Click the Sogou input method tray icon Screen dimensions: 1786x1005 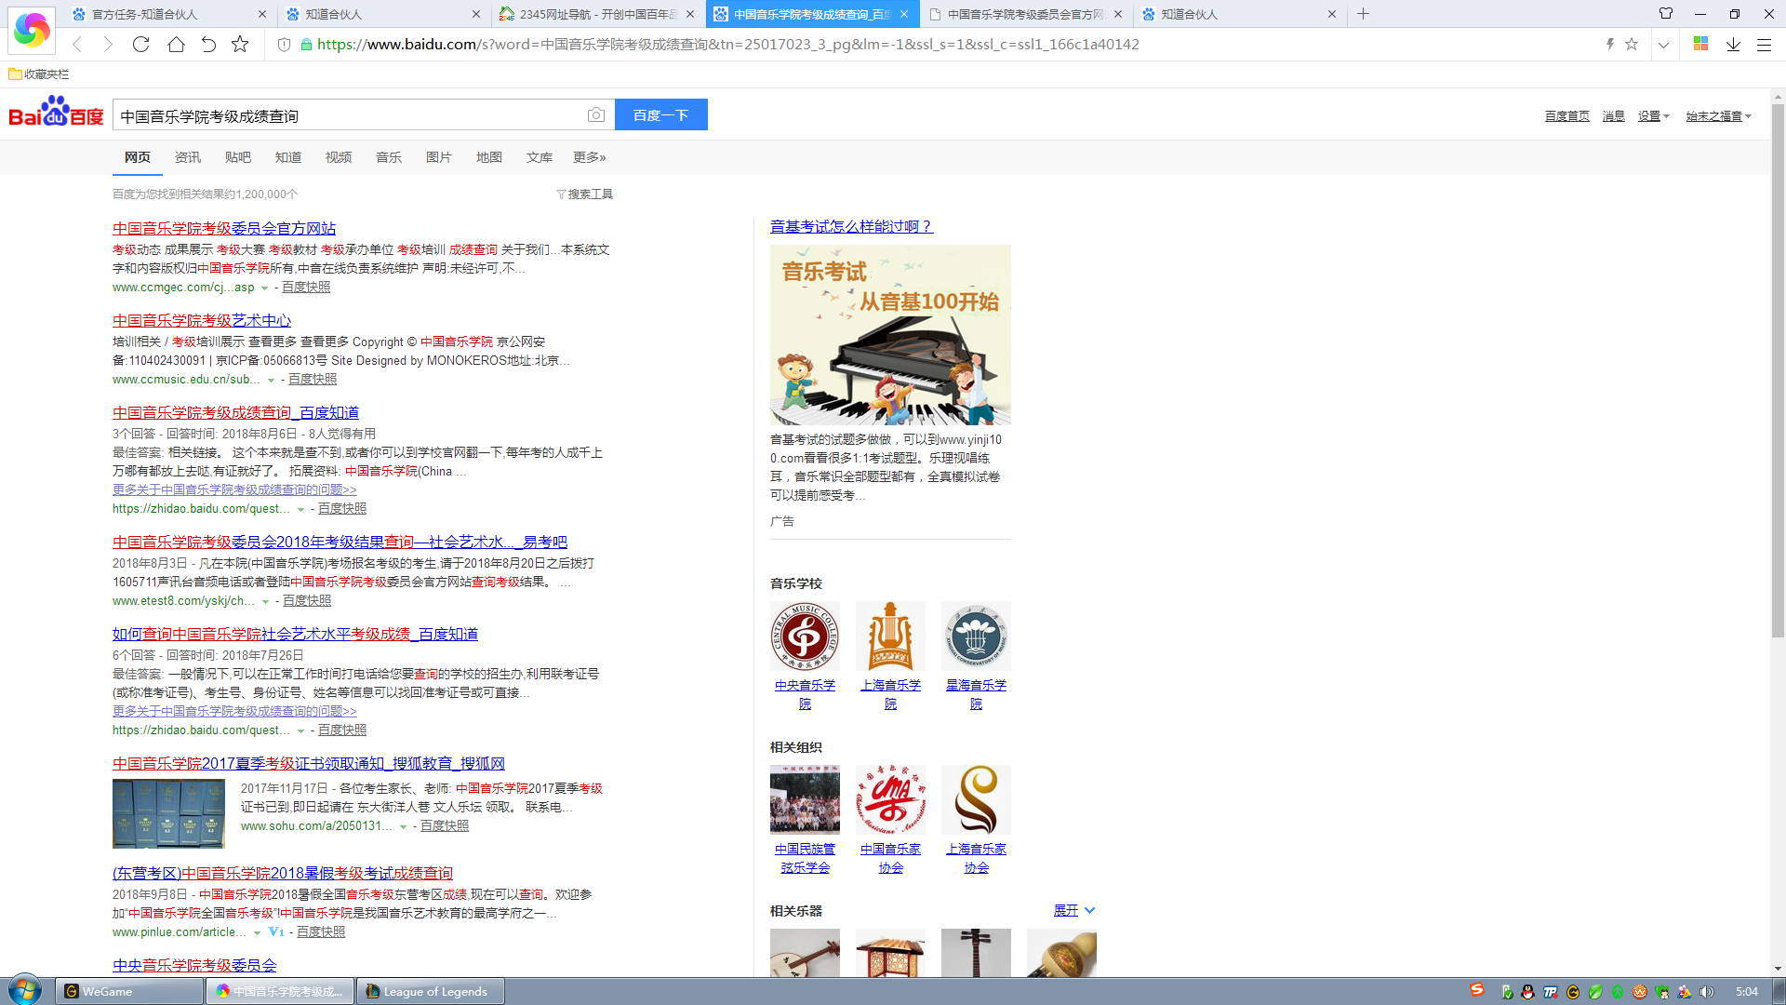click(1477, 990)
